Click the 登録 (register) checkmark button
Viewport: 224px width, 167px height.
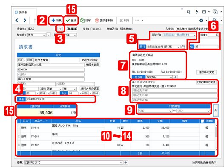[x=71, y=20]
